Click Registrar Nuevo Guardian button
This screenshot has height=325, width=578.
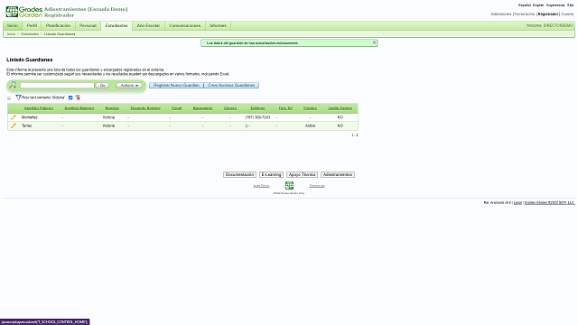176,85
